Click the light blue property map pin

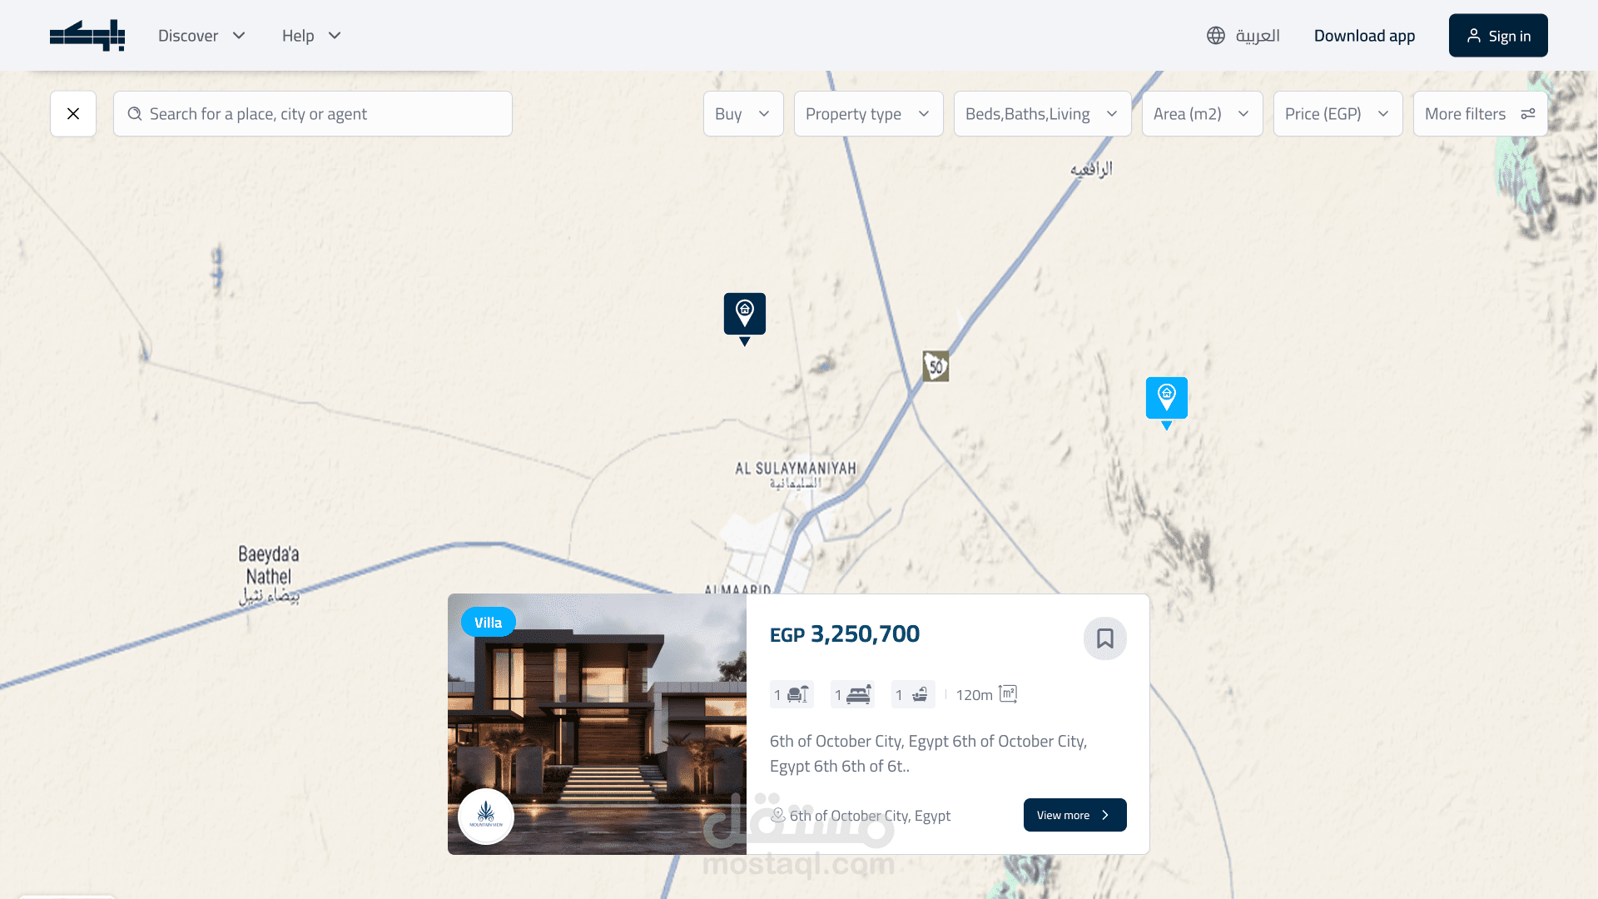tap(1166, 399)
